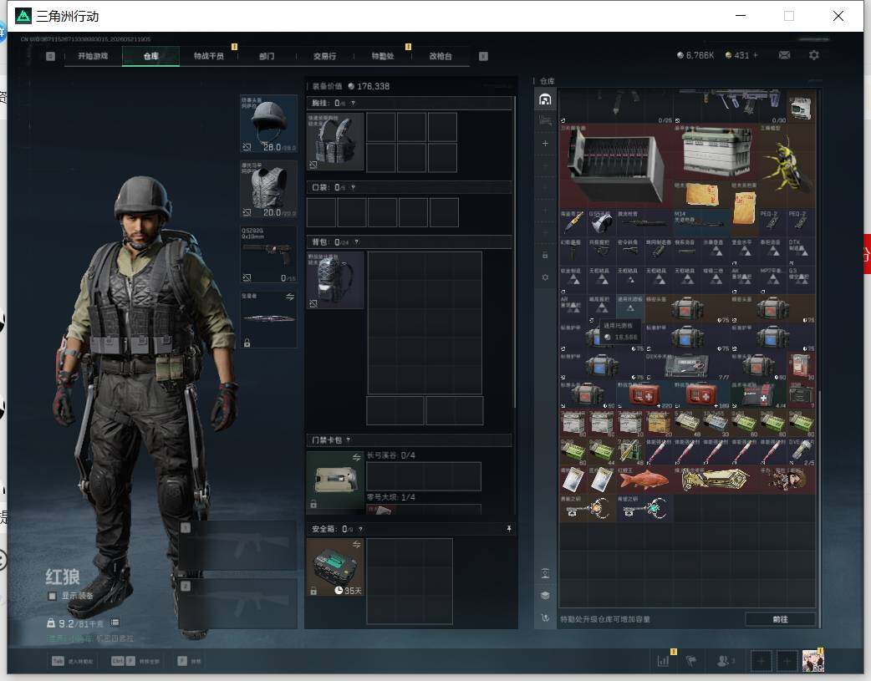871x681 pixels.
Task: Click the locked melee knife slot
Action: pyautogui.click(x=268, y=319)
